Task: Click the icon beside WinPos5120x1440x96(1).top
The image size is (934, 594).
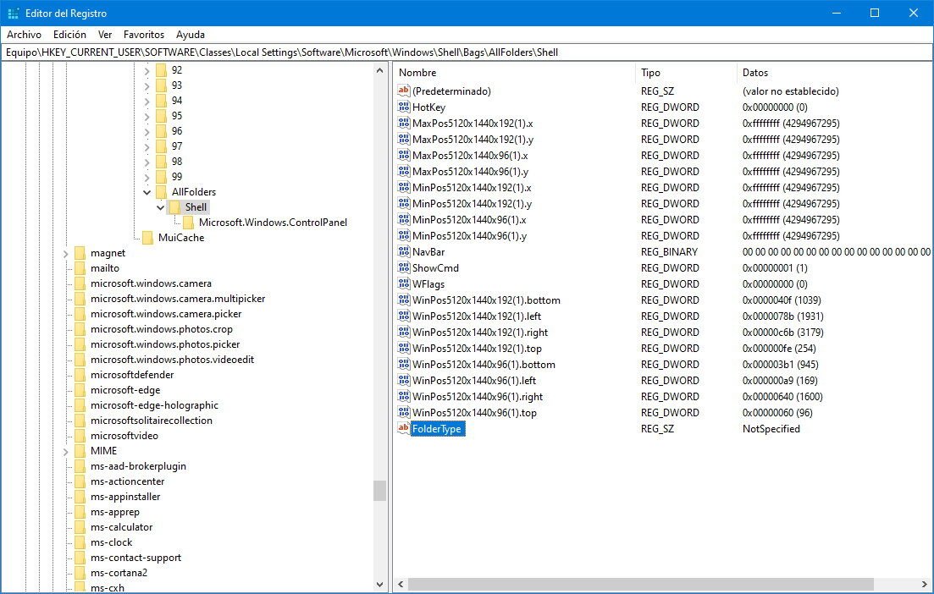Action: pyautogui.click(x=404, y=412)
